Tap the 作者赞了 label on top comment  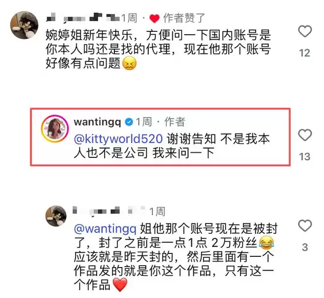click(x=184, y=18)
